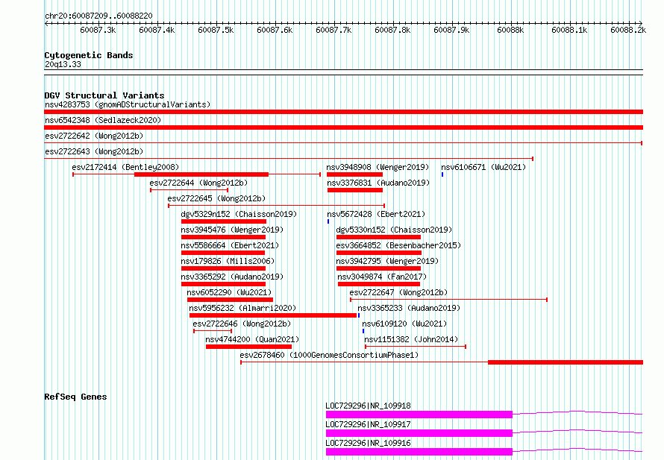Click the RefSeq Genes track title
Image resolution: width=664 pixels, height=460 pixels.
coord(75,397)
